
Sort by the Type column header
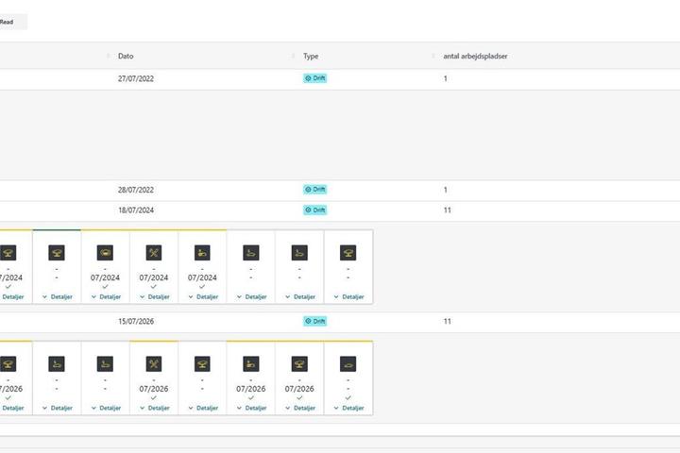pyautogui.click(x=311, y=56)
